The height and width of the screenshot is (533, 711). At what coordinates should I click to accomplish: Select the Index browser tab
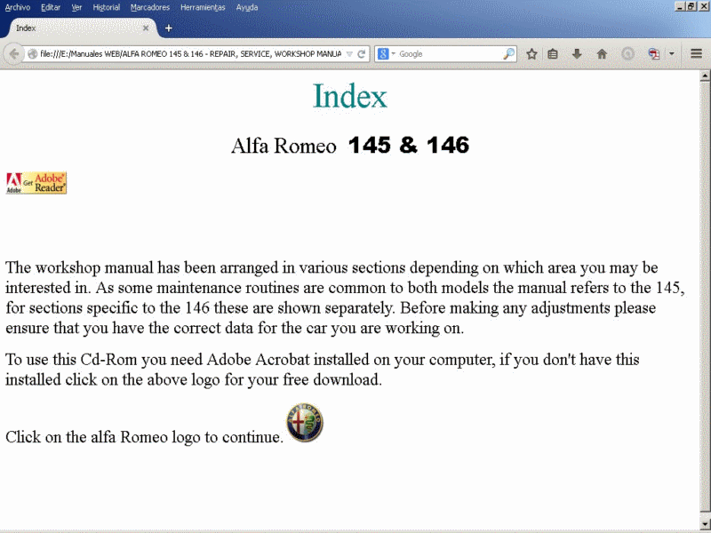coord(82,28)
